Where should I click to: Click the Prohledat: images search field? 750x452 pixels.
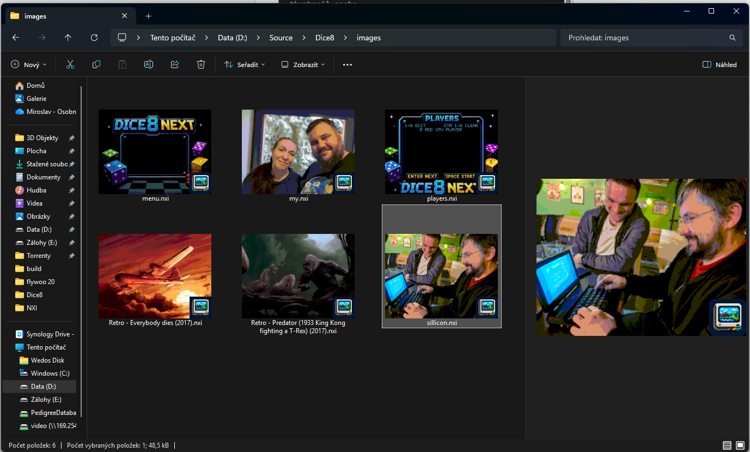click(x=651, y=38)
